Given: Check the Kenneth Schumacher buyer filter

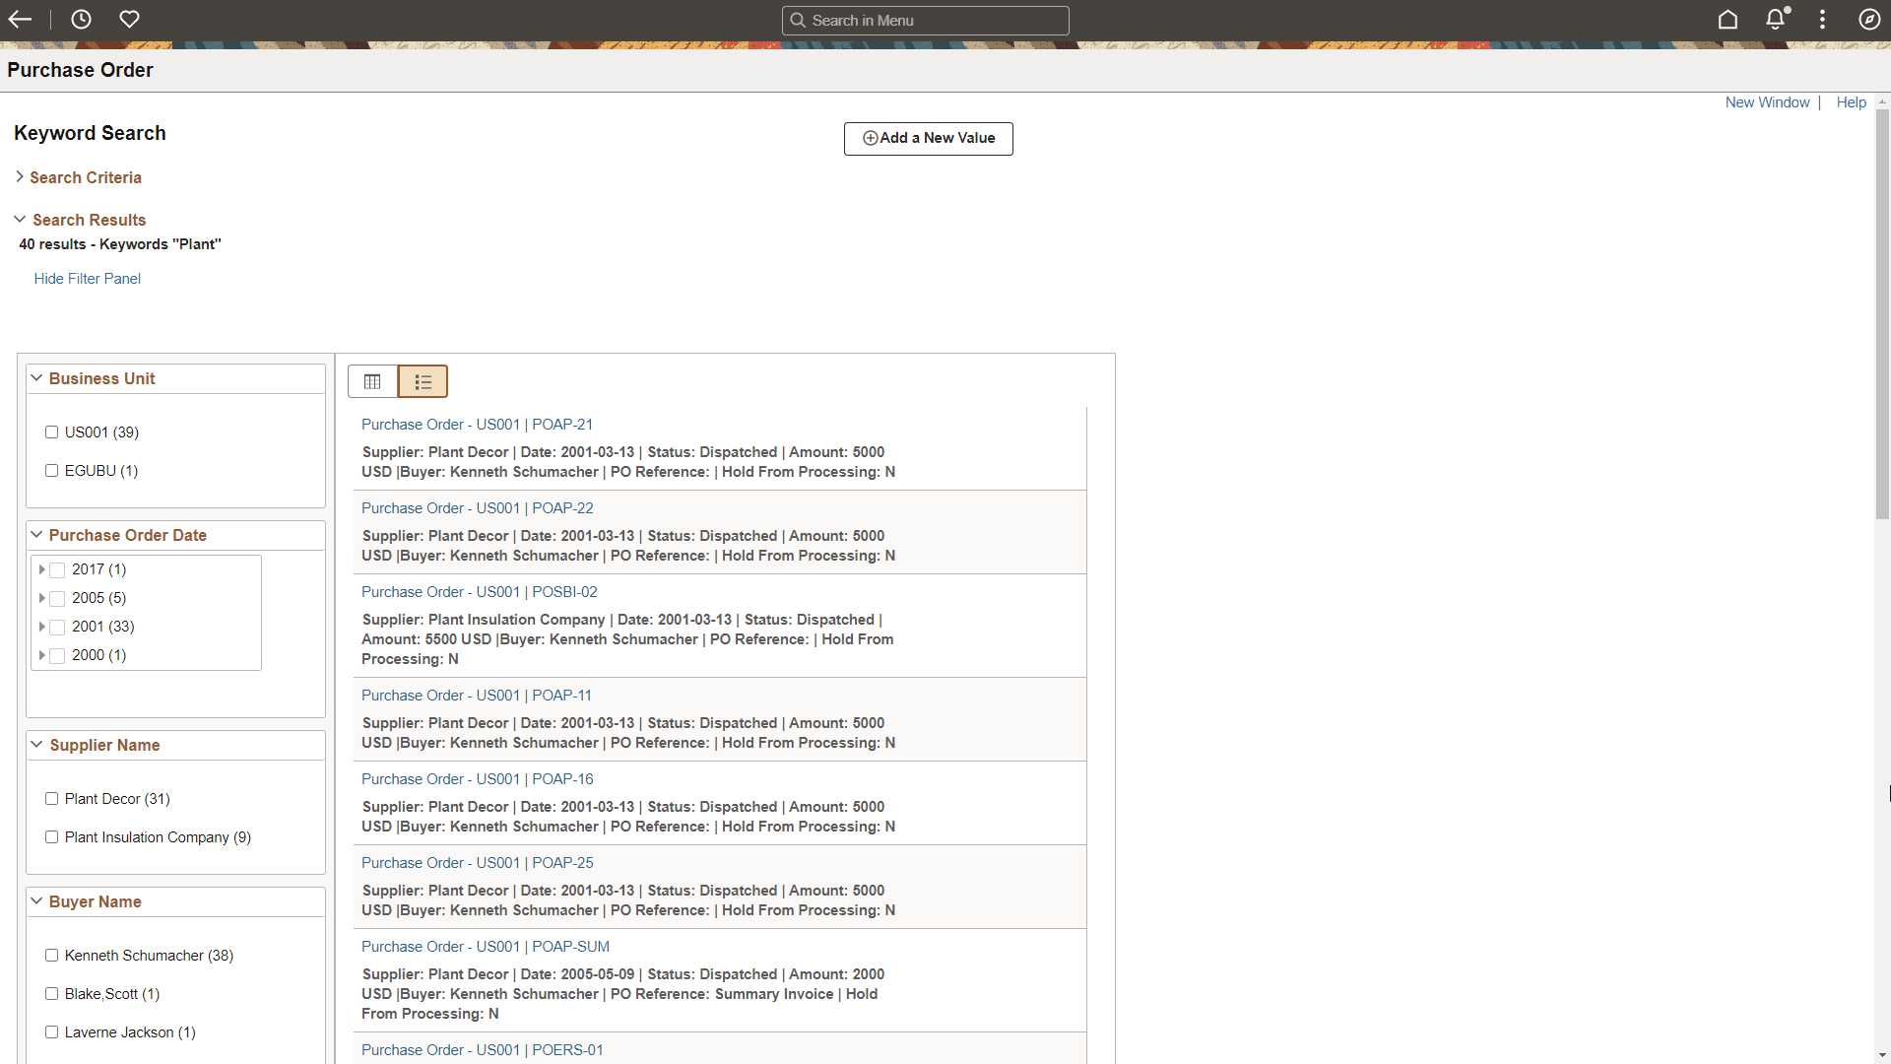Looking at the screenshot, I should 51,955.
